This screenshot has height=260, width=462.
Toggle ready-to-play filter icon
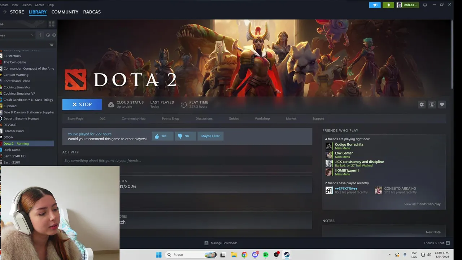[54, 35]
